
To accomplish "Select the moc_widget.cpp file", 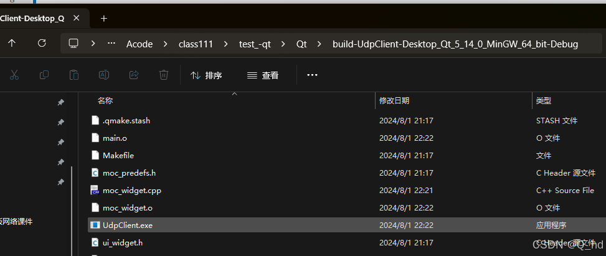I will point(132,190).
